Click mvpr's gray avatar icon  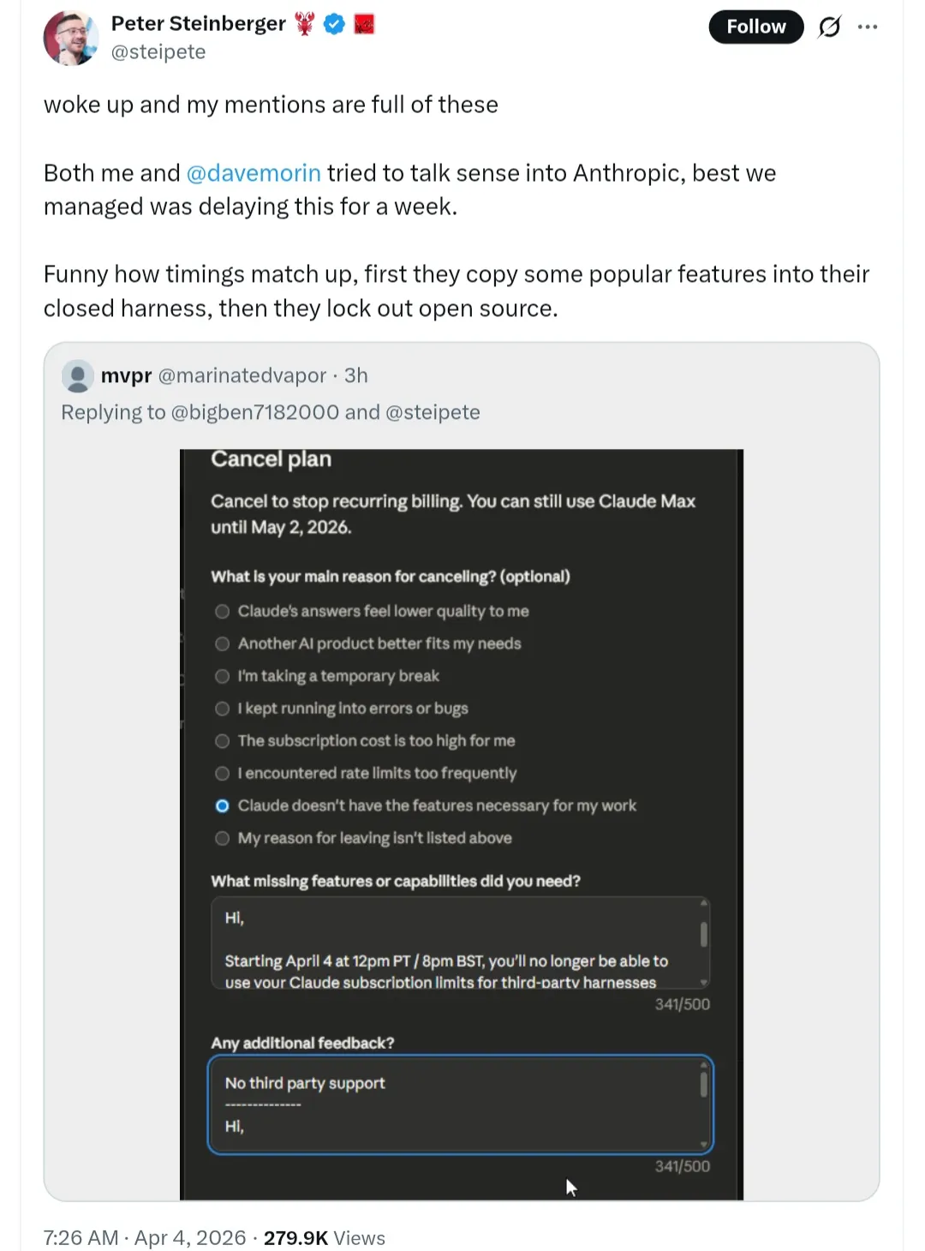click(78, 376)
